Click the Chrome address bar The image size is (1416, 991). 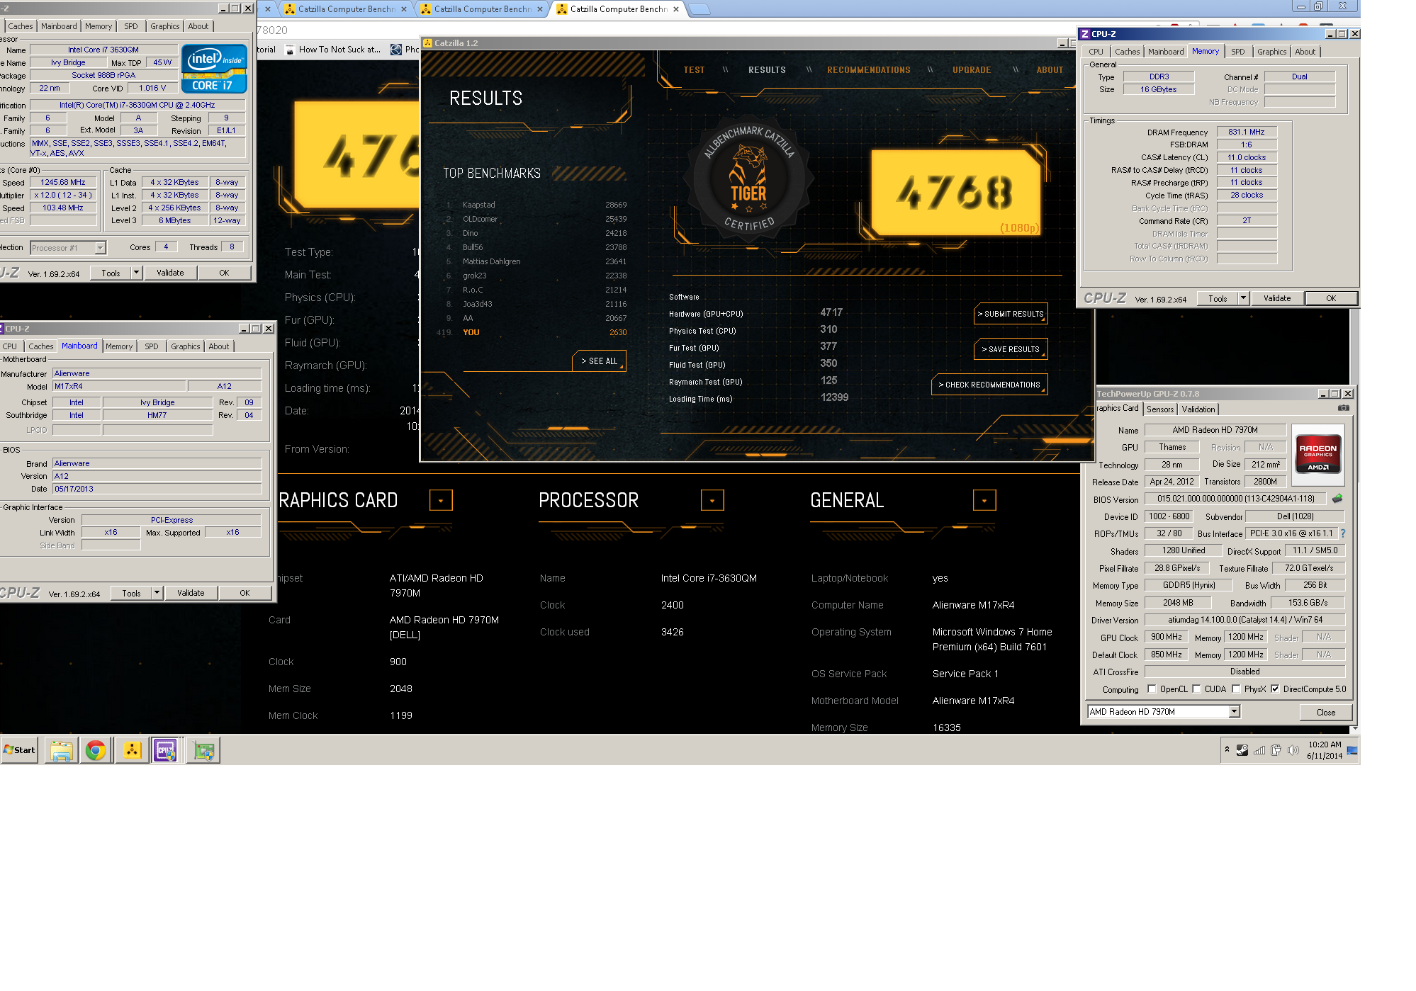695,30
